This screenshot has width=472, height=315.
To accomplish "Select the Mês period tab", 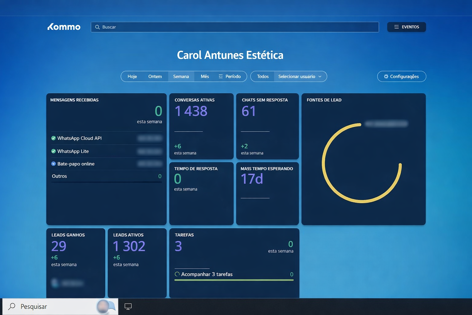I will 205,76.
